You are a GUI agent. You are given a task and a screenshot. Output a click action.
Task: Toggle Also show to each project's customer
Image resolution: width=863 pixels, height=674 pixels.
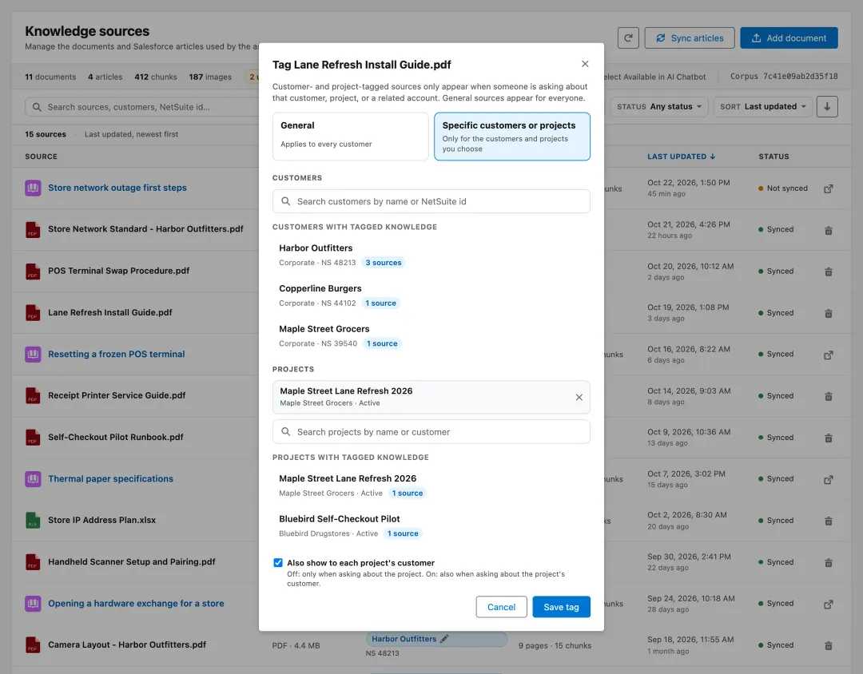278,563
